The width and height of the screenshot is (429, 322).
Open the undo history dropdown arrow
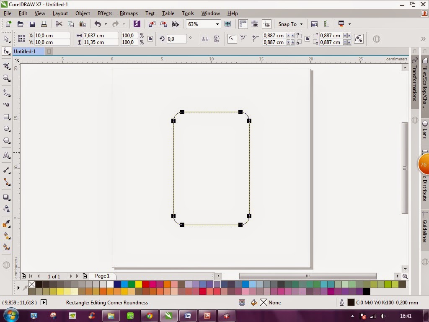coord(106,24)
